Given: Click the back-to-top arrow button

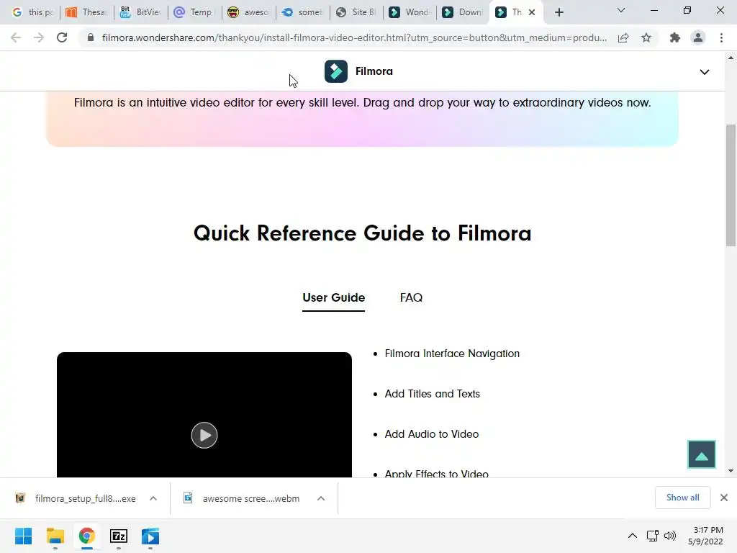Looking at the screenshot, I should [x=701, y=454].
